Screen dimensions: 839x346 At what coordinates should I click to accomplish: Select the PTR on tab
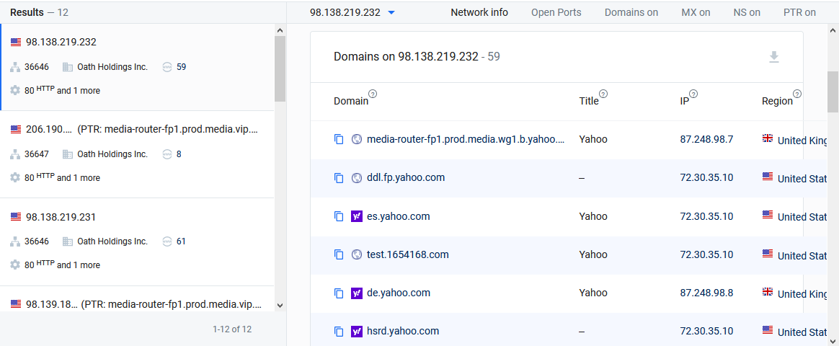799,12
